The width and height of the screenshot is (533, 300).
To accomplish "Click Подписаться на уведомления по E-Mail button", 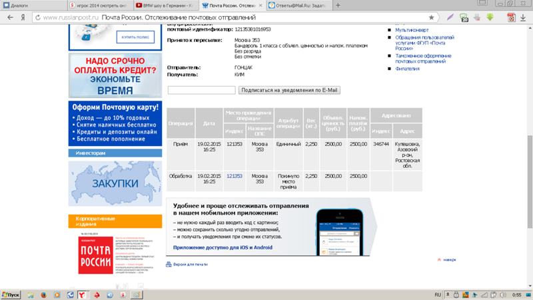I will [289, 90].
